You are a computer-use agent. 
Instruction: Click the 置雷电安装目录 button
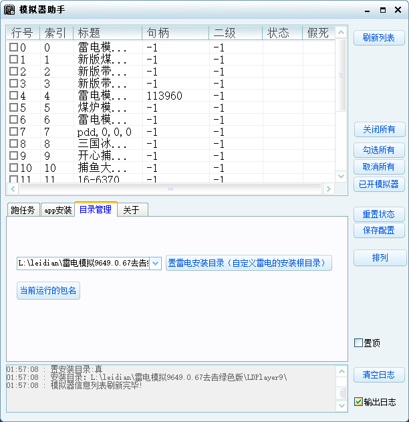click(x=249, y=263)
